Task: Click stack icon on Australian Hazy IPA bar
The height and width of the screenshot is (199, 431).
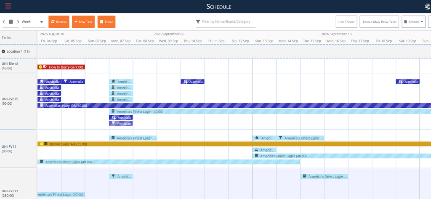Action: [42, 106]
